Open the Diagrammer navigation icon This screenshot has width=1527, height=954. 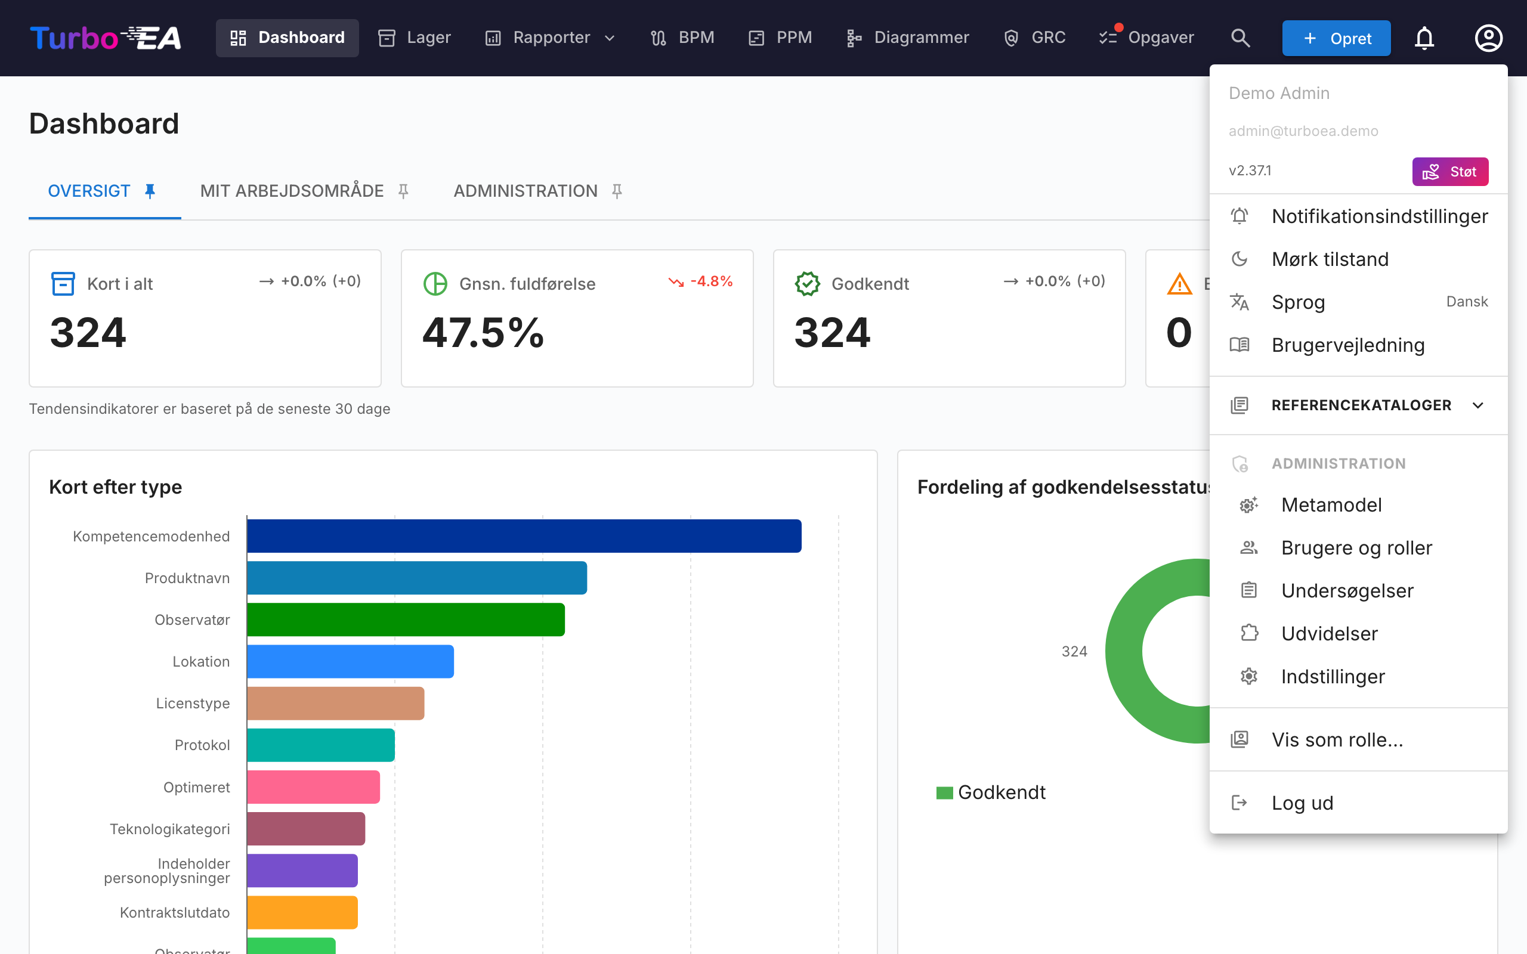coord(854,38)
